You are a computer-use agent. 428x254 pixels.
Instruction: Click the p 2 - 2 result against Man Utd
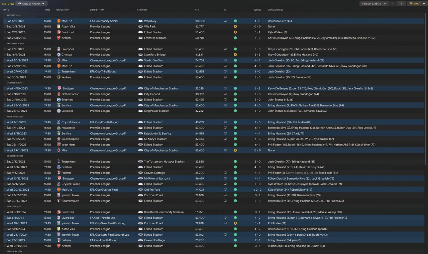click(257, 190)
